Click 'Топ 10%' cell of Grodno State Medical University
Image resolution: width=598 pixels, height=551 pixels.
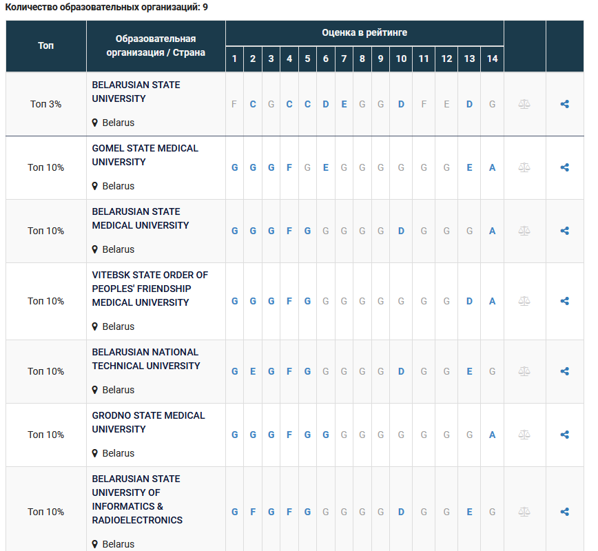[45, 435]
